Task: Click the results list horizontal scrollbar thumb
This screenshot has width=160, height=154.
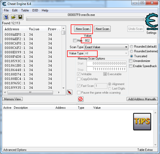Action: [x=30, y=92]
